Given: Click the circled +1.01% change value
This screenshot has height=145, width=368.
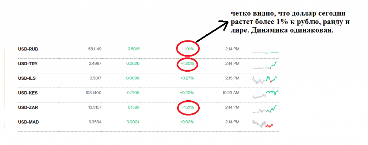Looking at the screenshot, I should [188, 49].
